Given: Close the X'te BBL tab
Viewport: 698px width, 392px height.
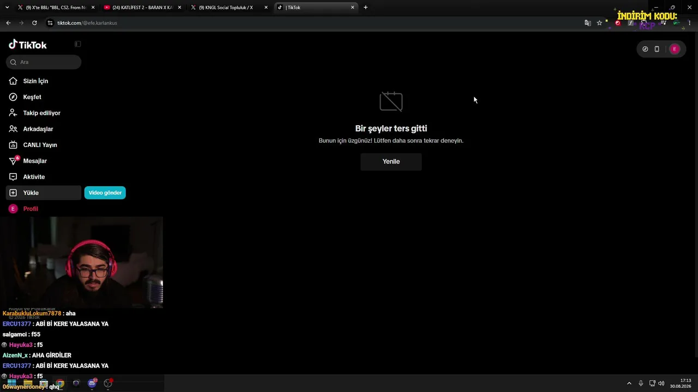Looking at the screenshot, I should (x=93, y=8).
